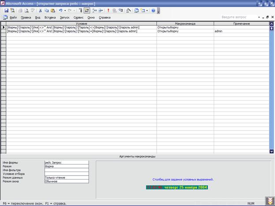Toggle the Macro Names column button
The height and width of the screenshot is (206, 275).
click(x=80, y=10)
